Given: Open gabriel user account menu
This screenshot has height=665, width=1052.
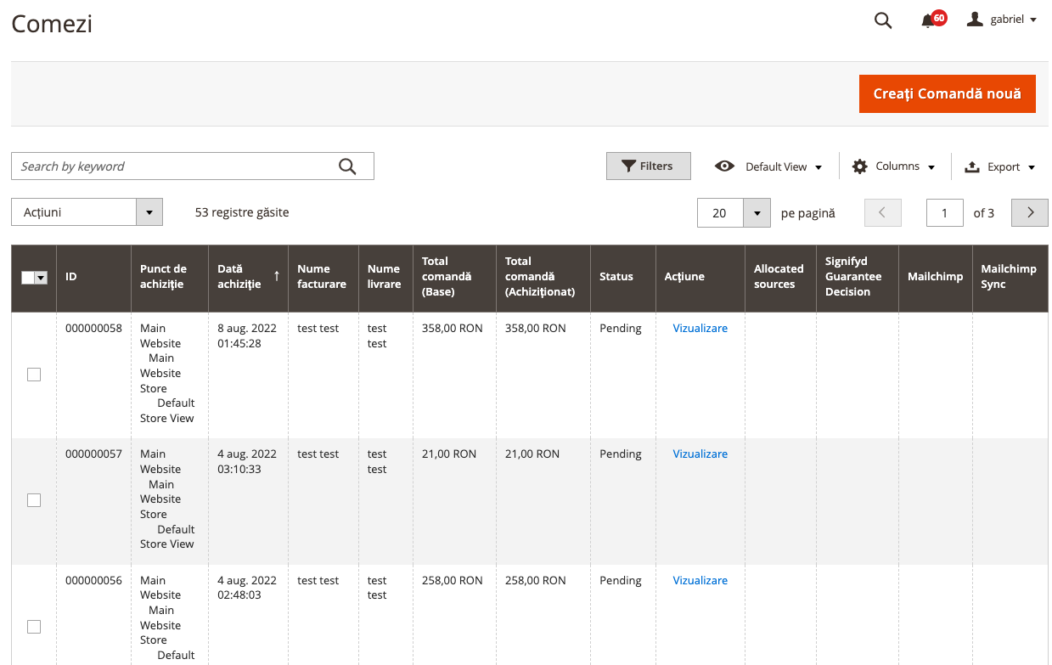Looking at the screenshot, I should 1002,20.
